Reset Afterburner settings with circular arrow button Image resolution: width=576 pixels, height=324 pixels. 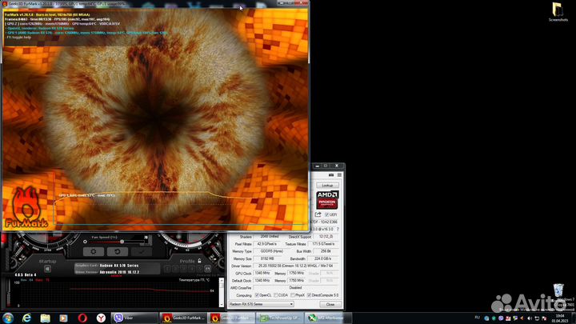pyautogui.click(x=118, y=252)
